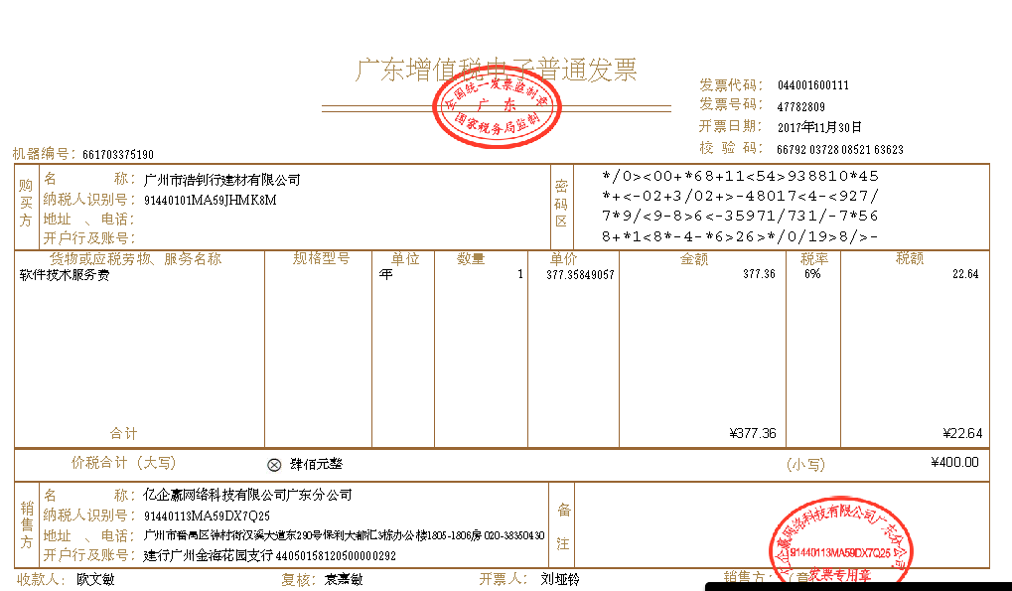The image size is (1012, 591).
Task: Click the 税额 column header
Action: [910, 258]
